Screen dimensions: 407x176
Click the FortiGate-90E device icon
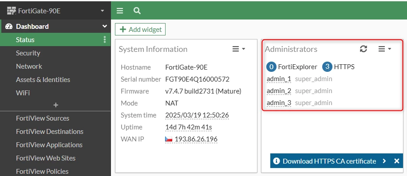click(12, 11)
